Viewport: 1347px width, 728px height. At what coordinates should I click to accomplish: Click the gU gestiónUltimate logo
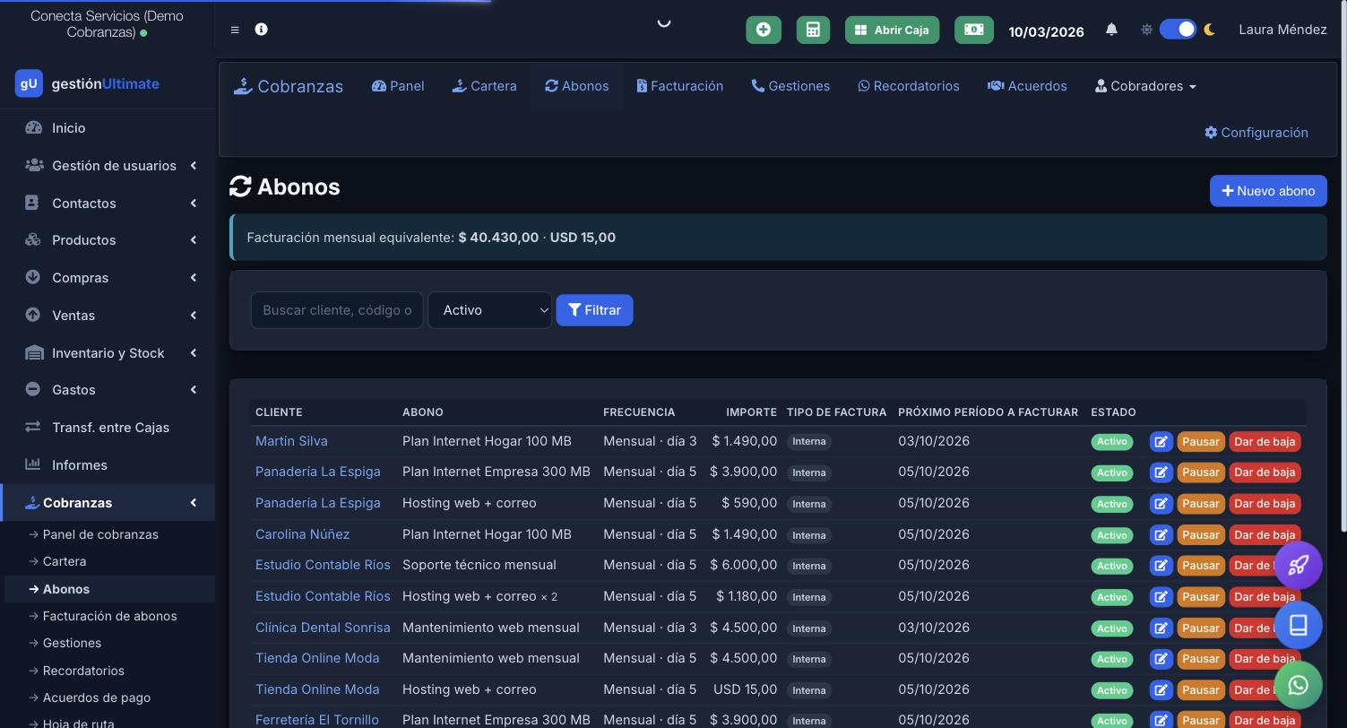tap(87, 83)
